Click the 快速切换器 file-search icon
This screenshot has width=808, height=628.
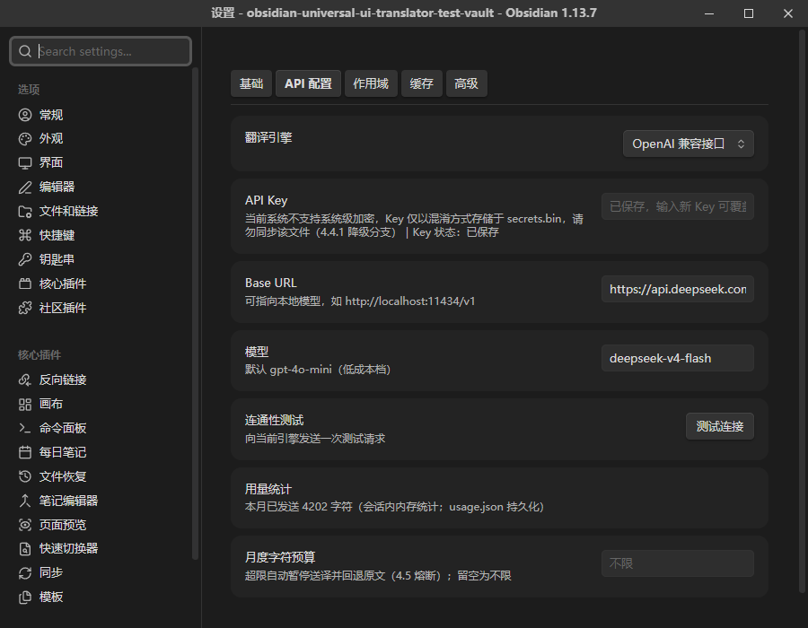pyautogui.click(x=25, y=549)
